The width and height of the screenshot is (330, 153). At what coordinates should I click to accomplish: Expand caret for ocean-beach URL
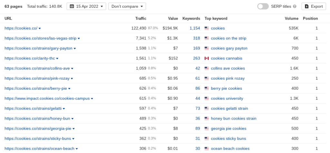tap(77, 149)
